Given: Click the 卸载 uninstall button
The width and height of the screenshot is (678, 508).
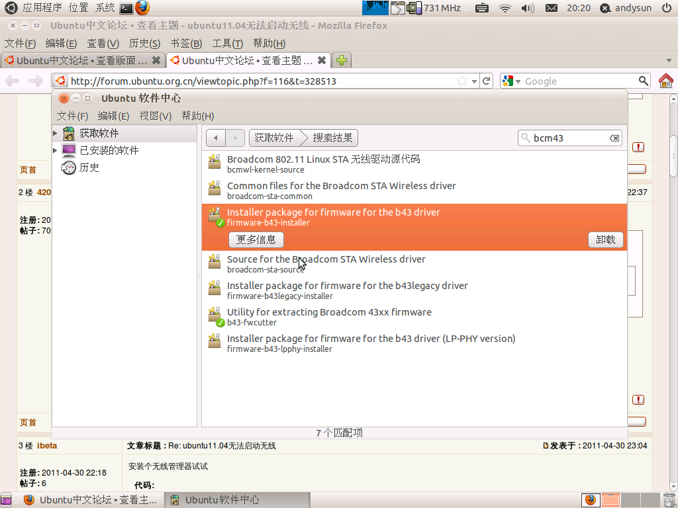Looking at the screenshot, I should (x=605, y=239).
